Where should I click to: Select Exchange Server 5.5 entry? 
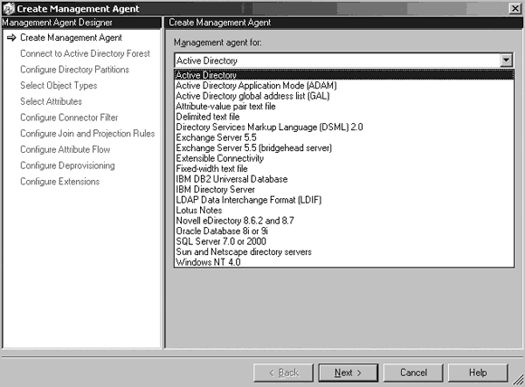(344, 137)
